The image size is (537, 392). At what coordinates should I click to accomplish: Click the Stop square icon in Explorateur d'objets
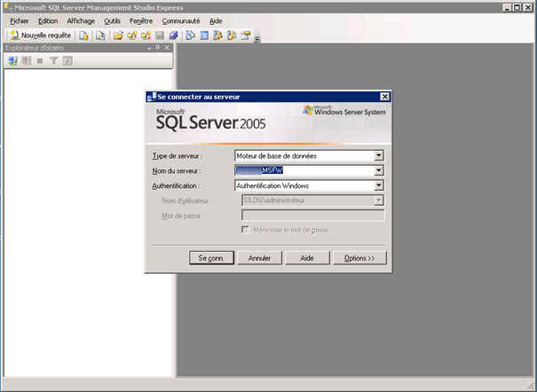[40, 61]
